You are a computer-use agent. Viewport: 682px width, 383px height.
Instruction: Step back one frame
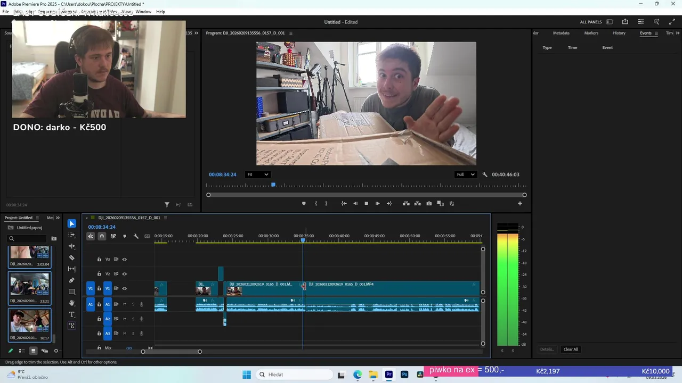[x=355, y=203]
